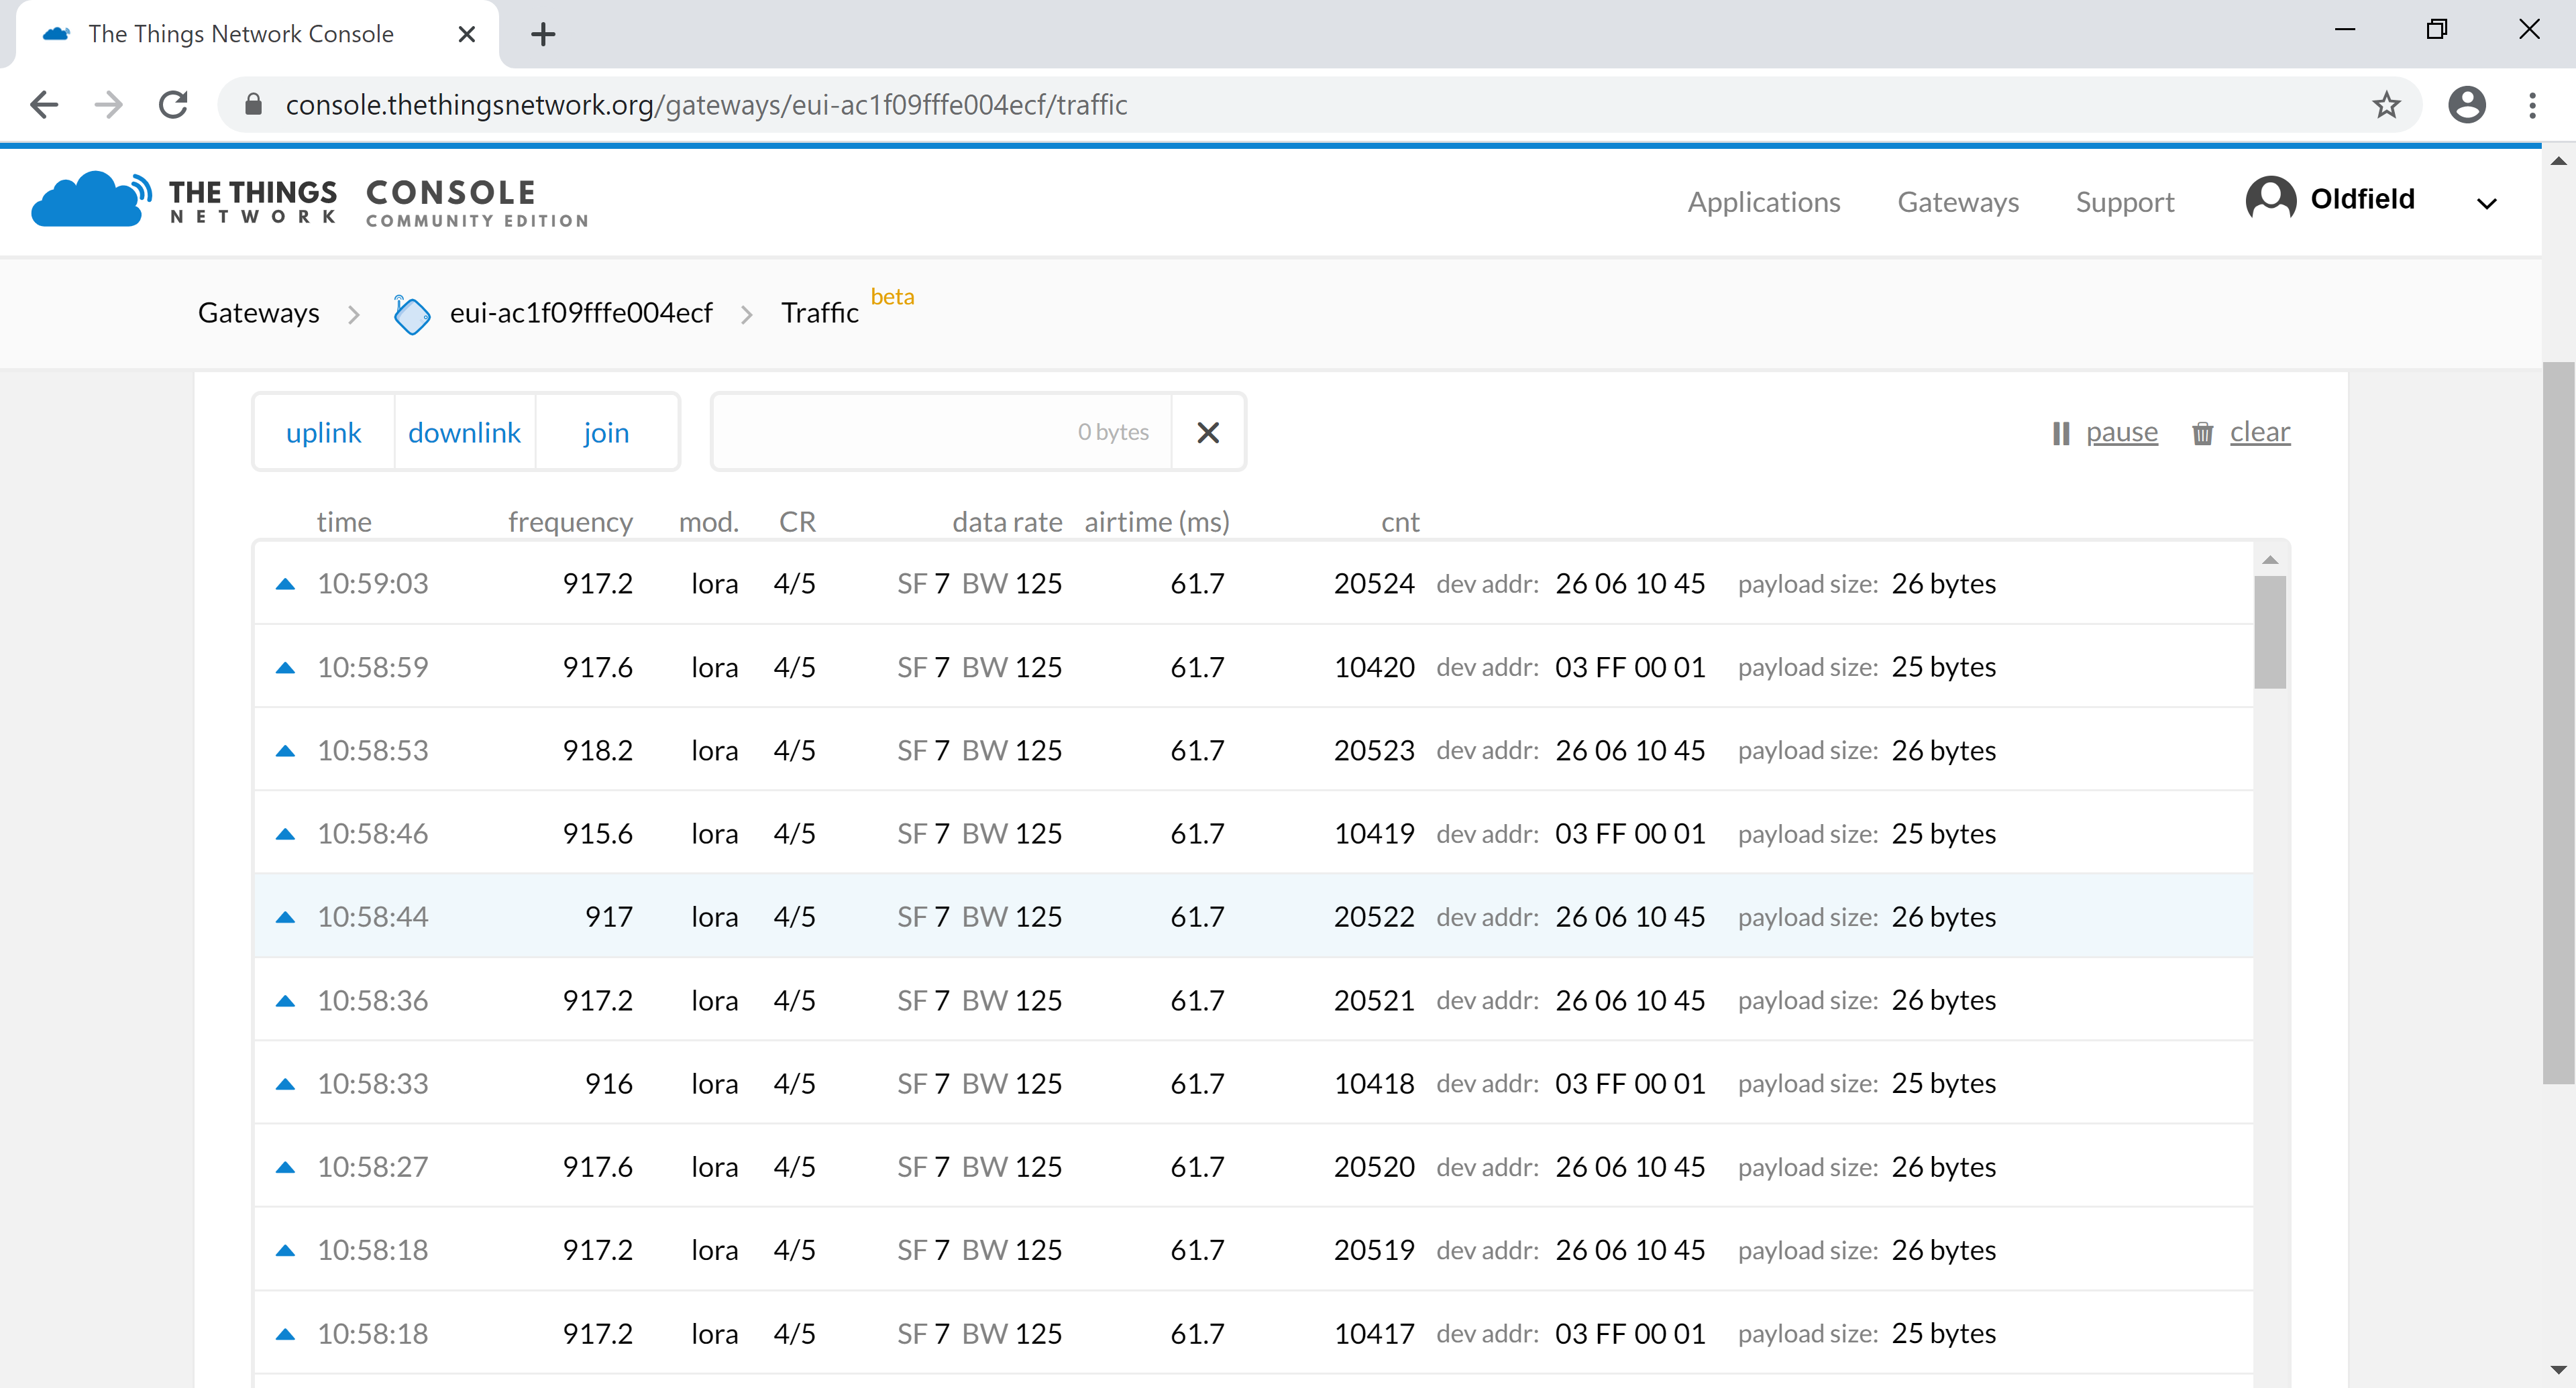The width and height of the screenshot is (2576, 1388).
Task: Toggle the uplink filter
Action: coord(323,432)
